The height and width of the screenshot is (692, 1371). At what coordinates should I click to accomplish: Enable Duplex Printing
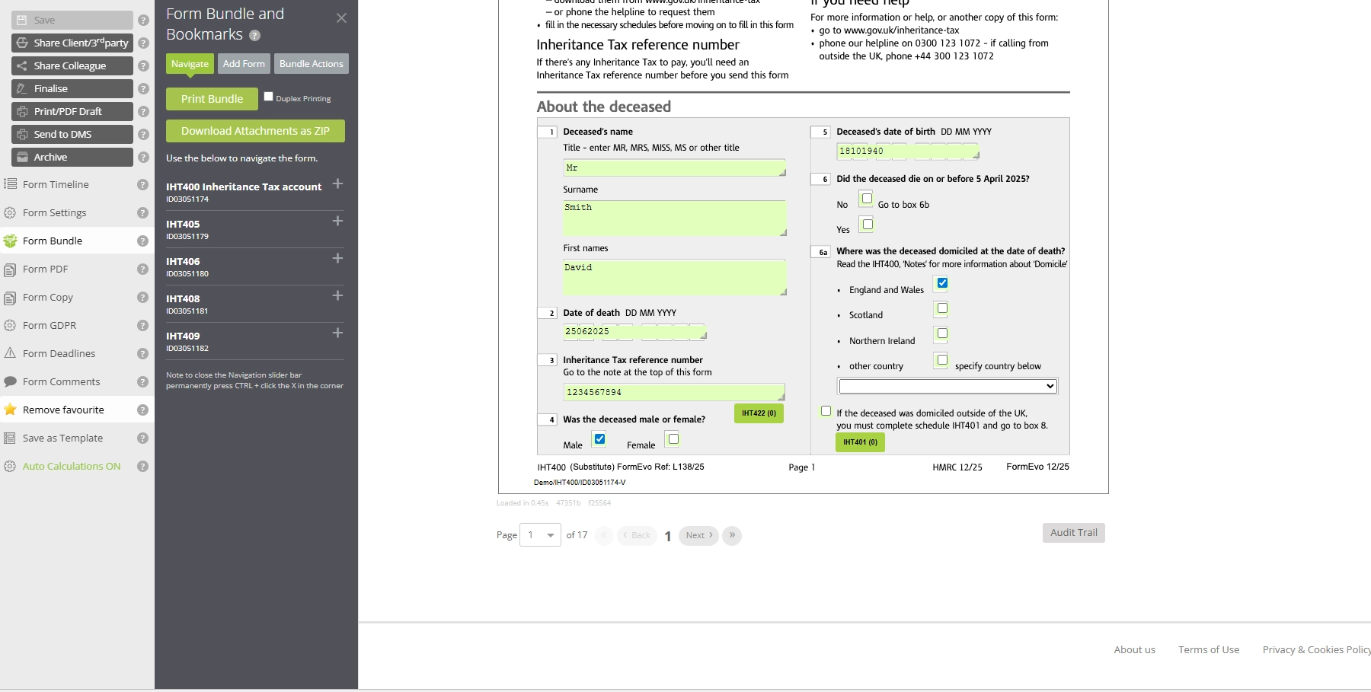point(268,96)
